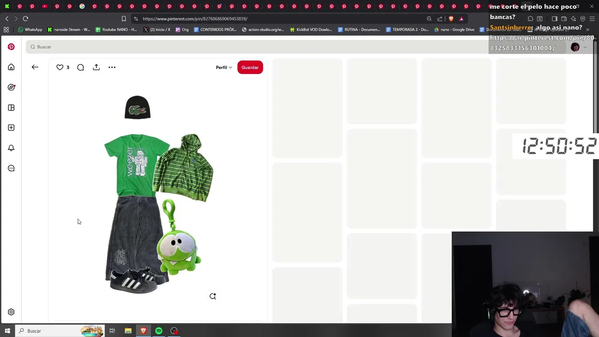Open File Explorer from taskbar

coord(128,331)
